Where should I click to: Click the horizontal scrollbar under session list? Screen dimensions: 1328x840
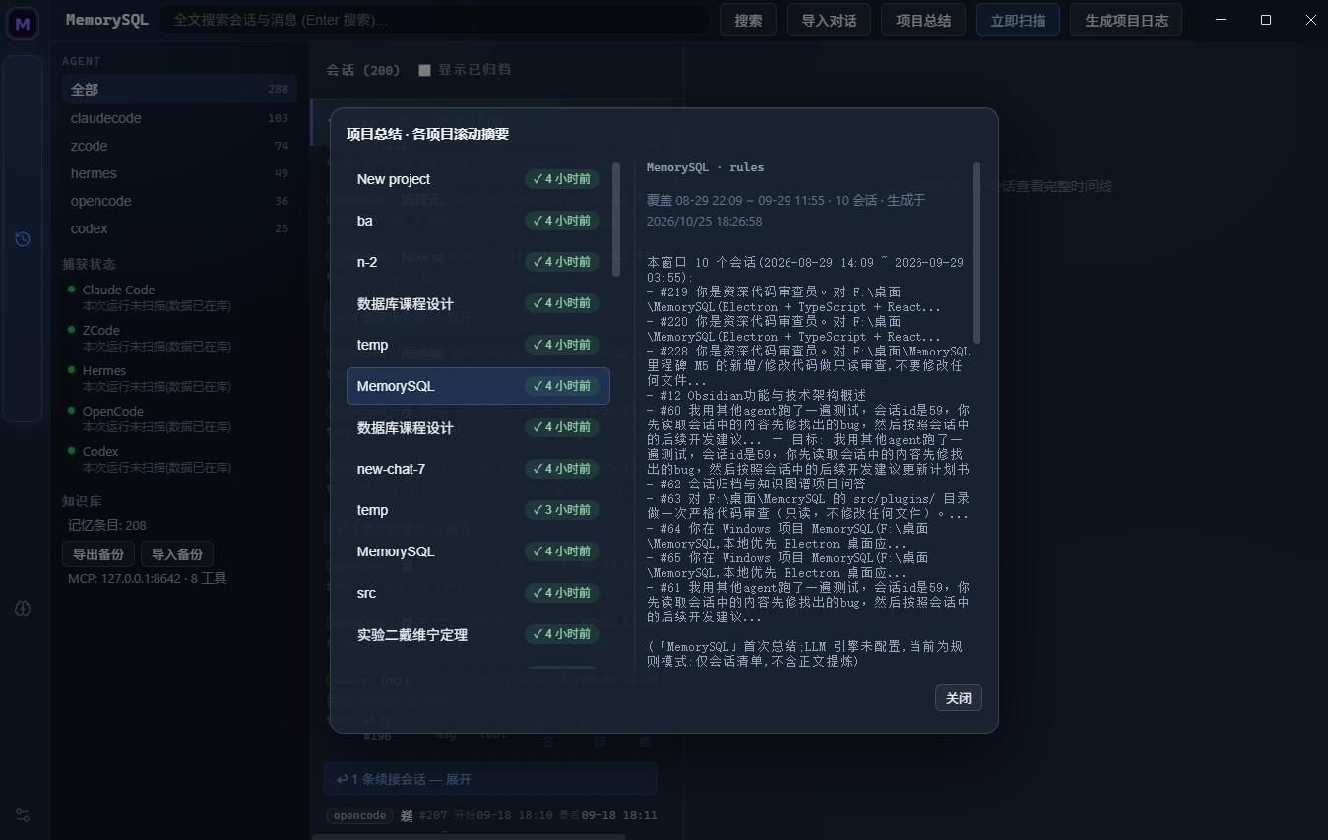(469, 837)
